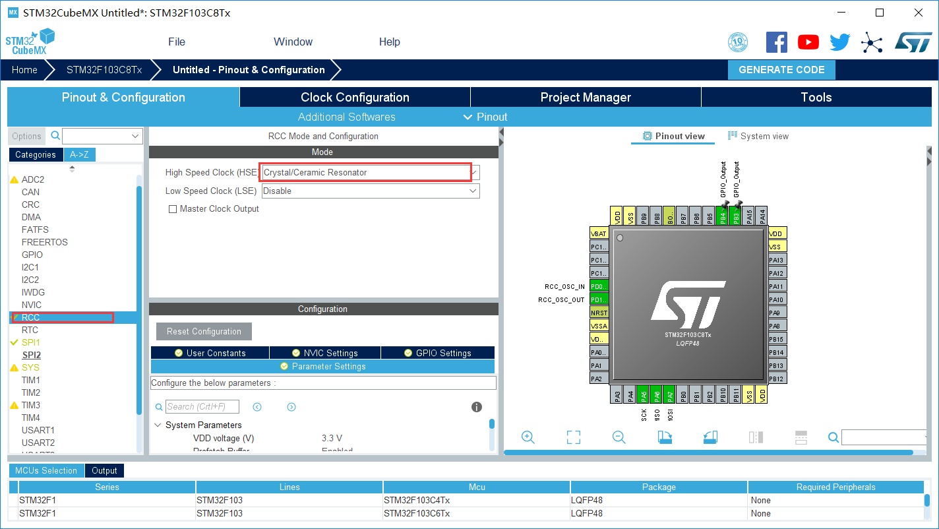Open the User Constants tab

[210, 353]
